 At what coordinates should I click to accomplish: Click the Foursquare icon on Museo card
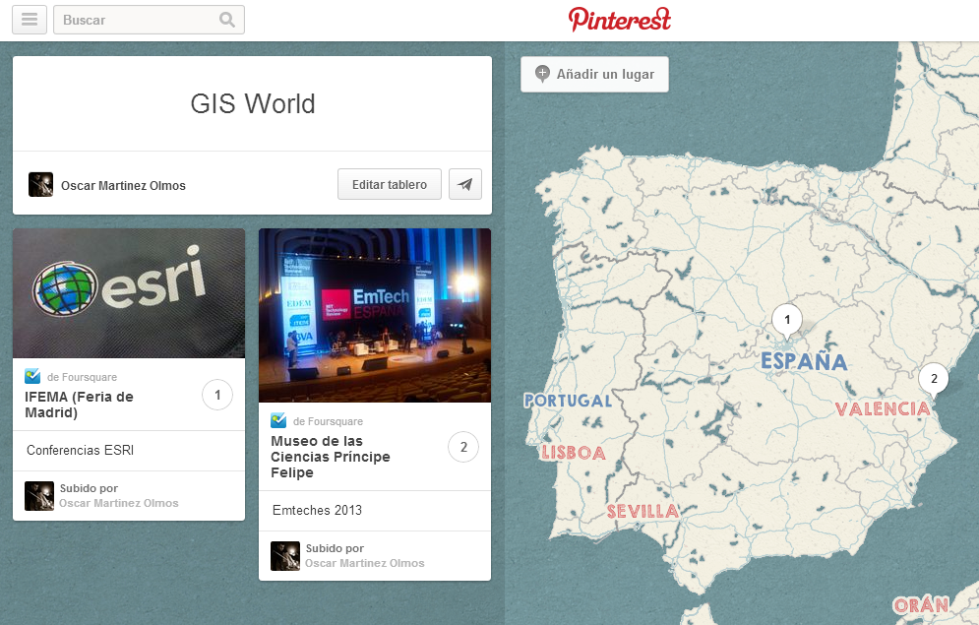pyautogui.click(x=278, y=420)
